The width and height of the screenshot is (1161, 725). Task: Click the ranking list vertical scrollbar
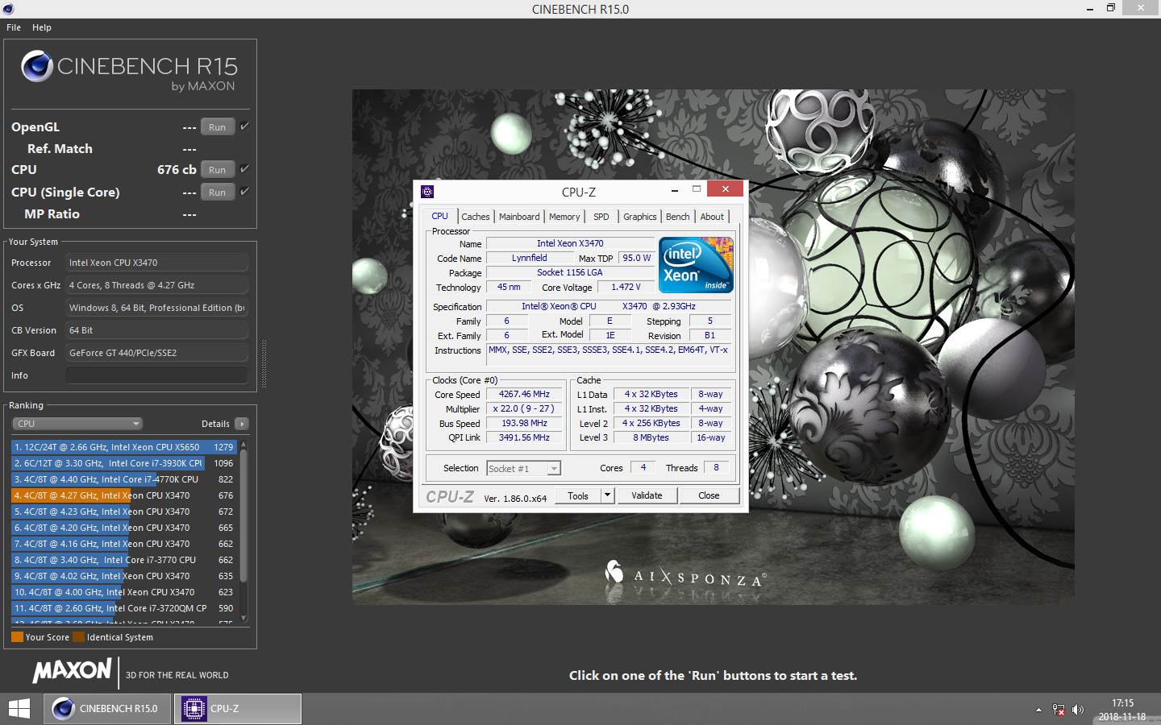click(x=243, y=516)
